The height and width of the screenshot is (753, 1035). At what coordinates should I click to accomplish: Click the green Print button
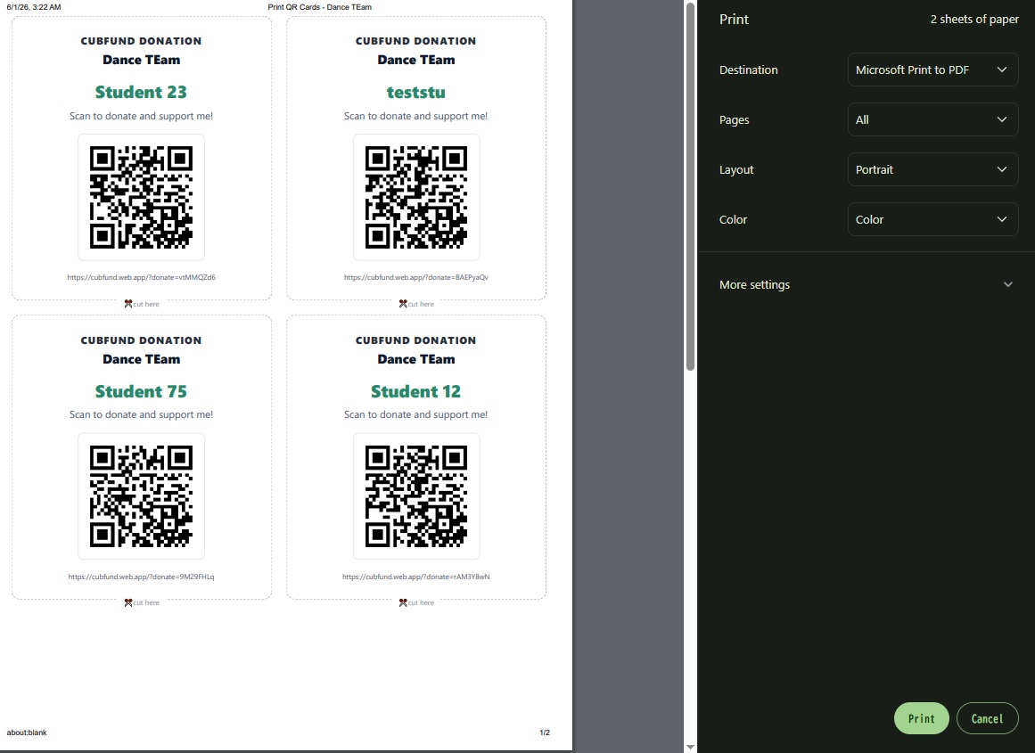[921, 718]
